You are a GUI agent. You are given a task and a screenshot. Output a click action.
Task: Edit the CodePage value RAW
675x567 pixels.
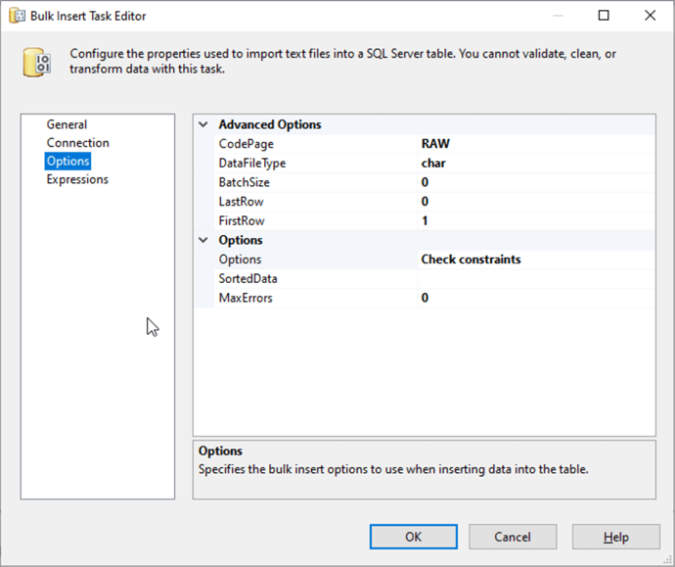pyautogui.click(x=535, y=144)
